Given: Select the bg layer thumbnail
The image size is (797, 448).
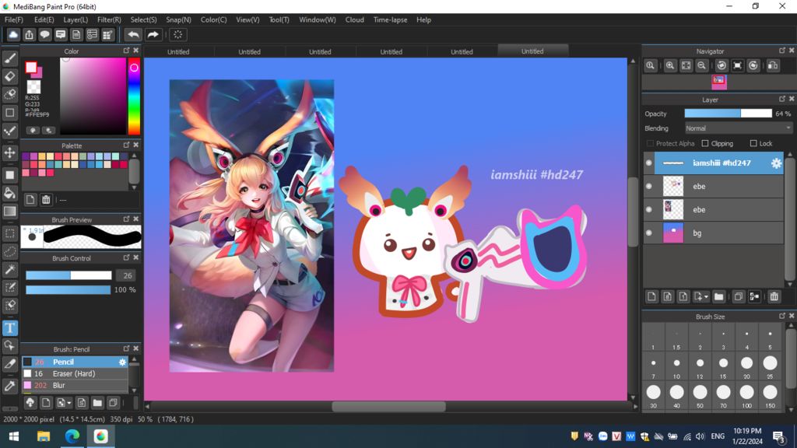Looking at the screenshot, I should (x=673, y=233).
